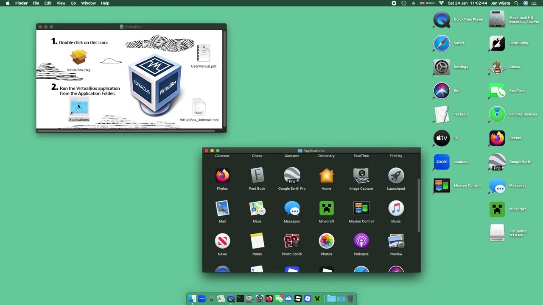Click the VirtualBox_Uninstall.tool file icon
This screenshot has height=305, width=543.
(199, 107)
